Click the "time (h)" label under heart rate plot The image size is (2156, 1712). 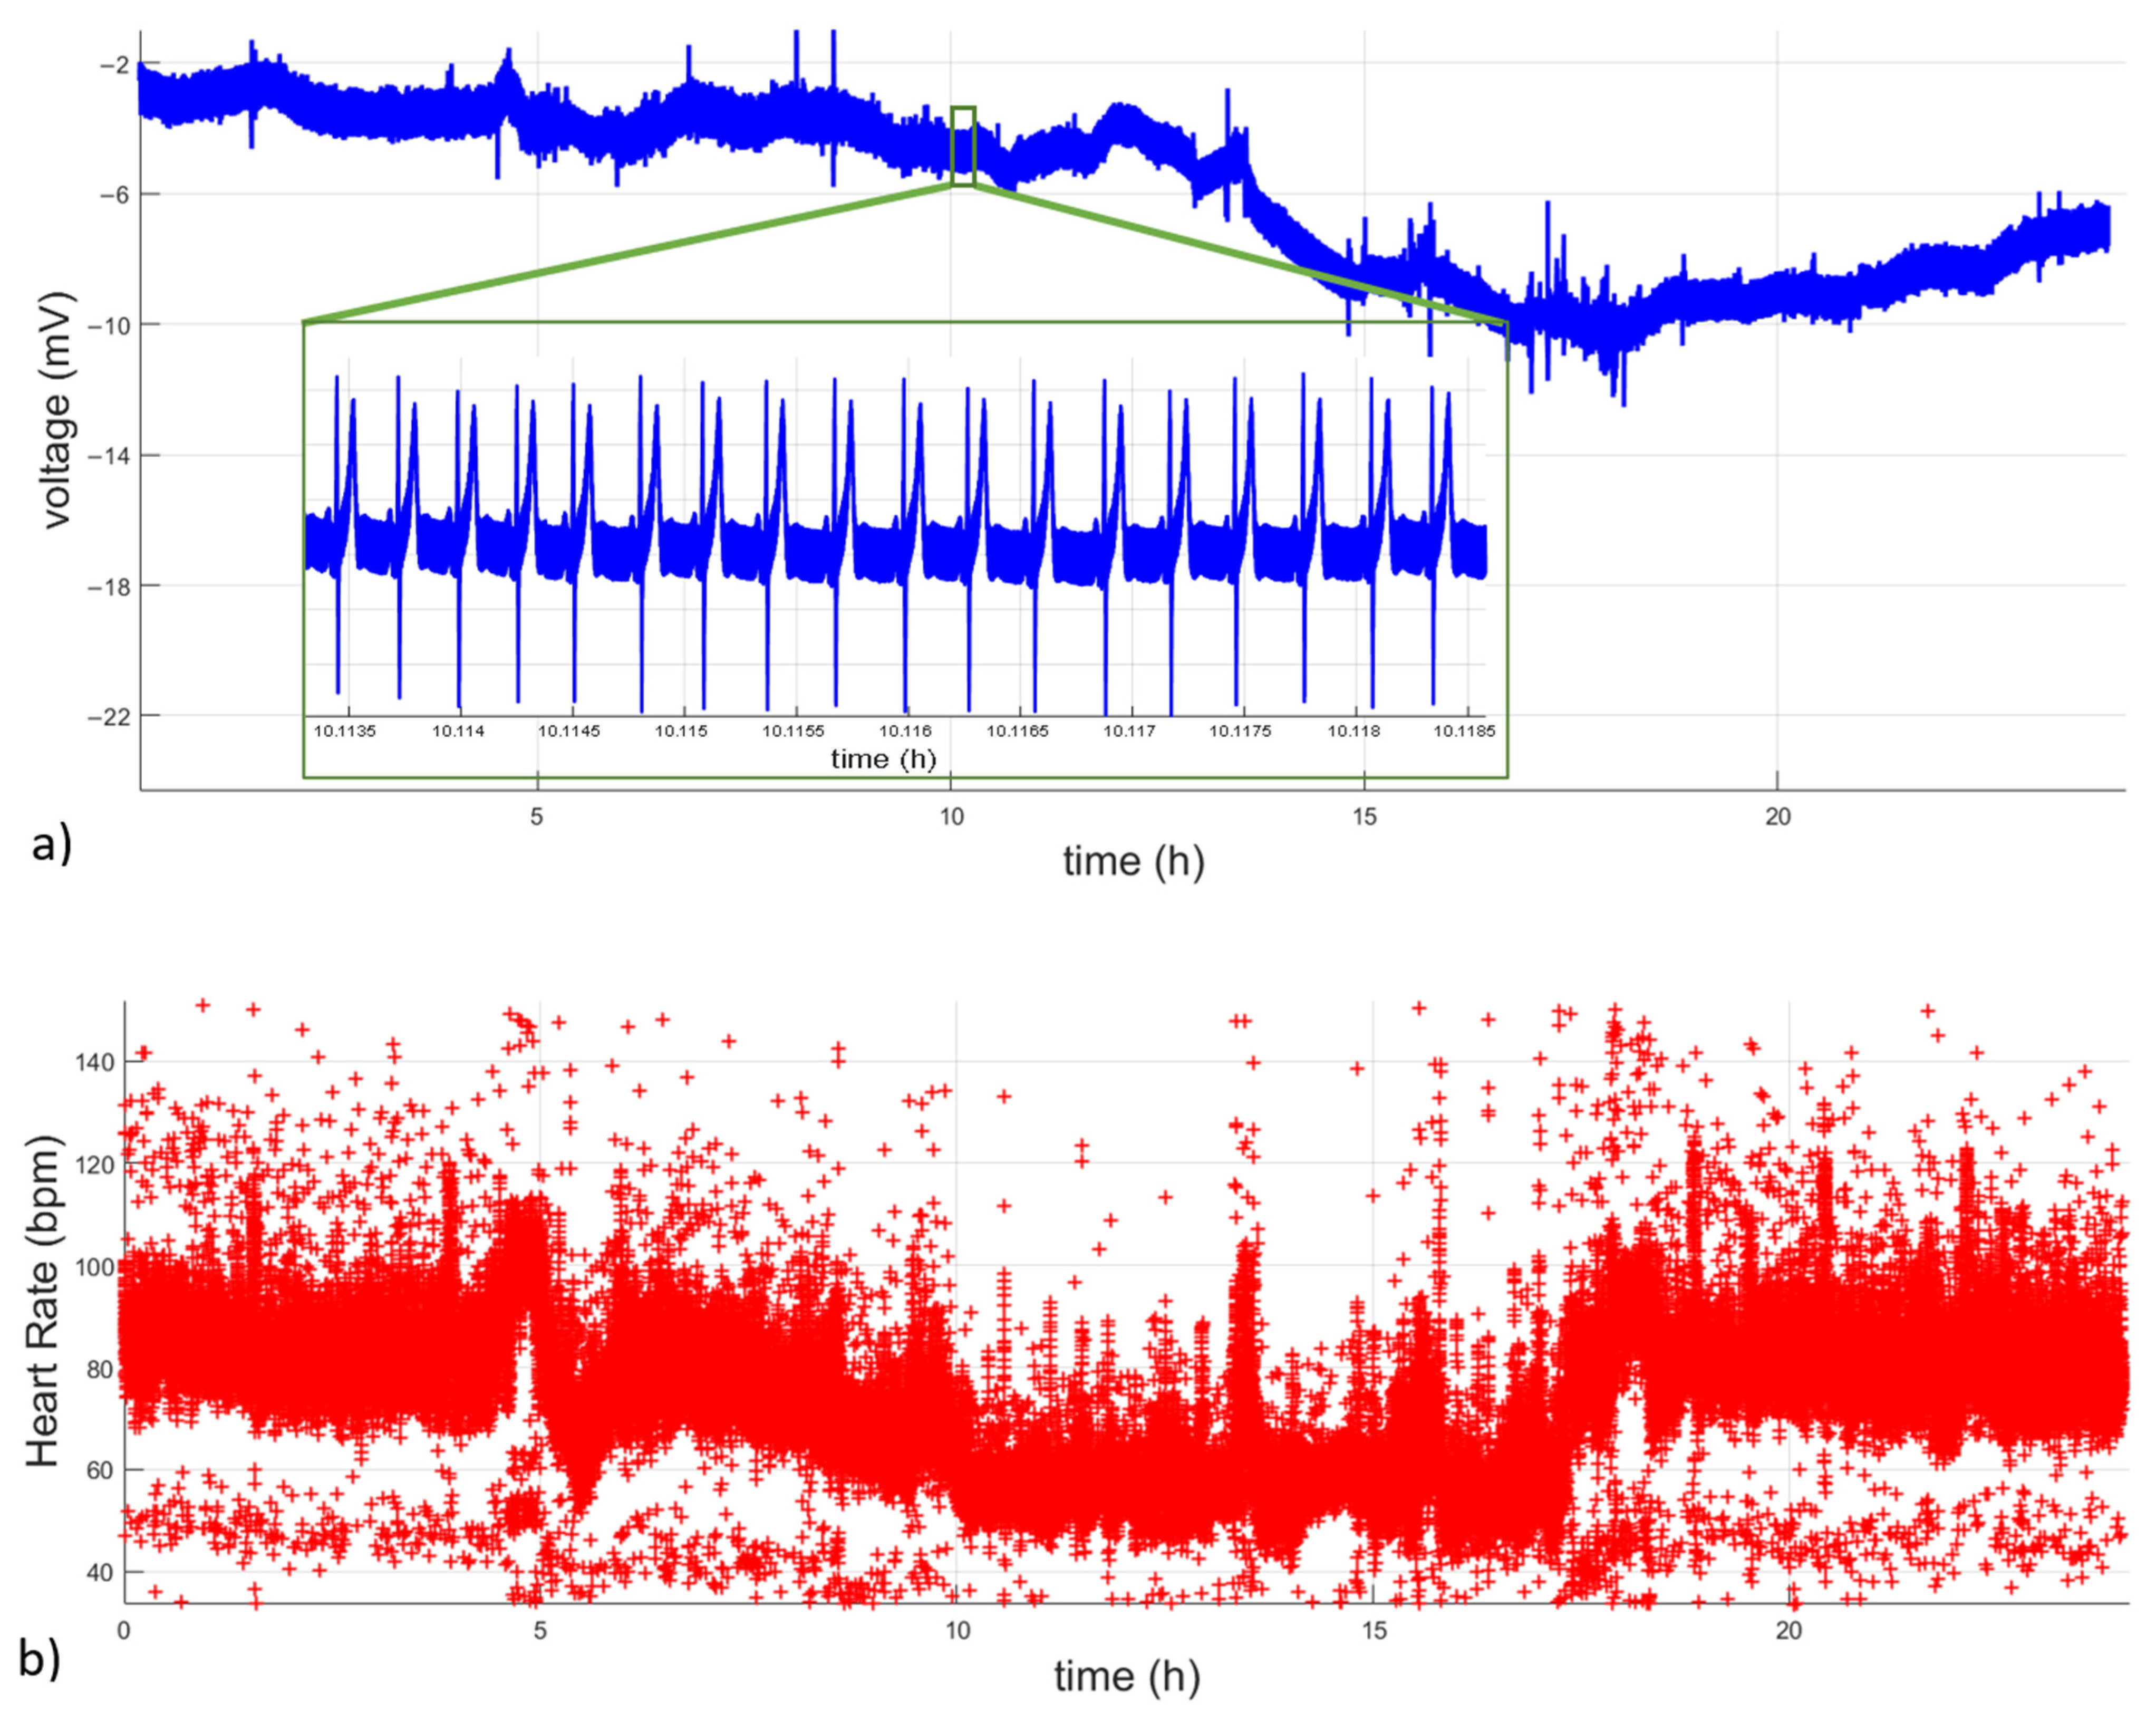[x=1126, y=1676]
